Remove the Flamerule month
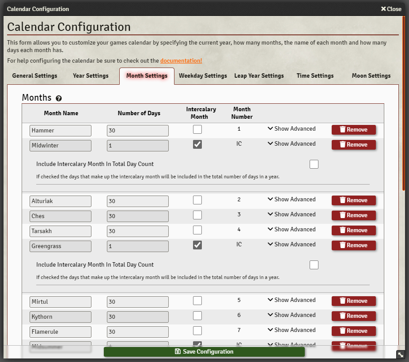 [353, 331]
